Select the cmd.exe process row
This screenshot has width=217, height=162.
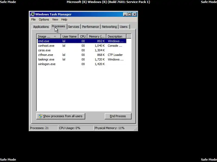pyautogui.click(x=82, y=41)
